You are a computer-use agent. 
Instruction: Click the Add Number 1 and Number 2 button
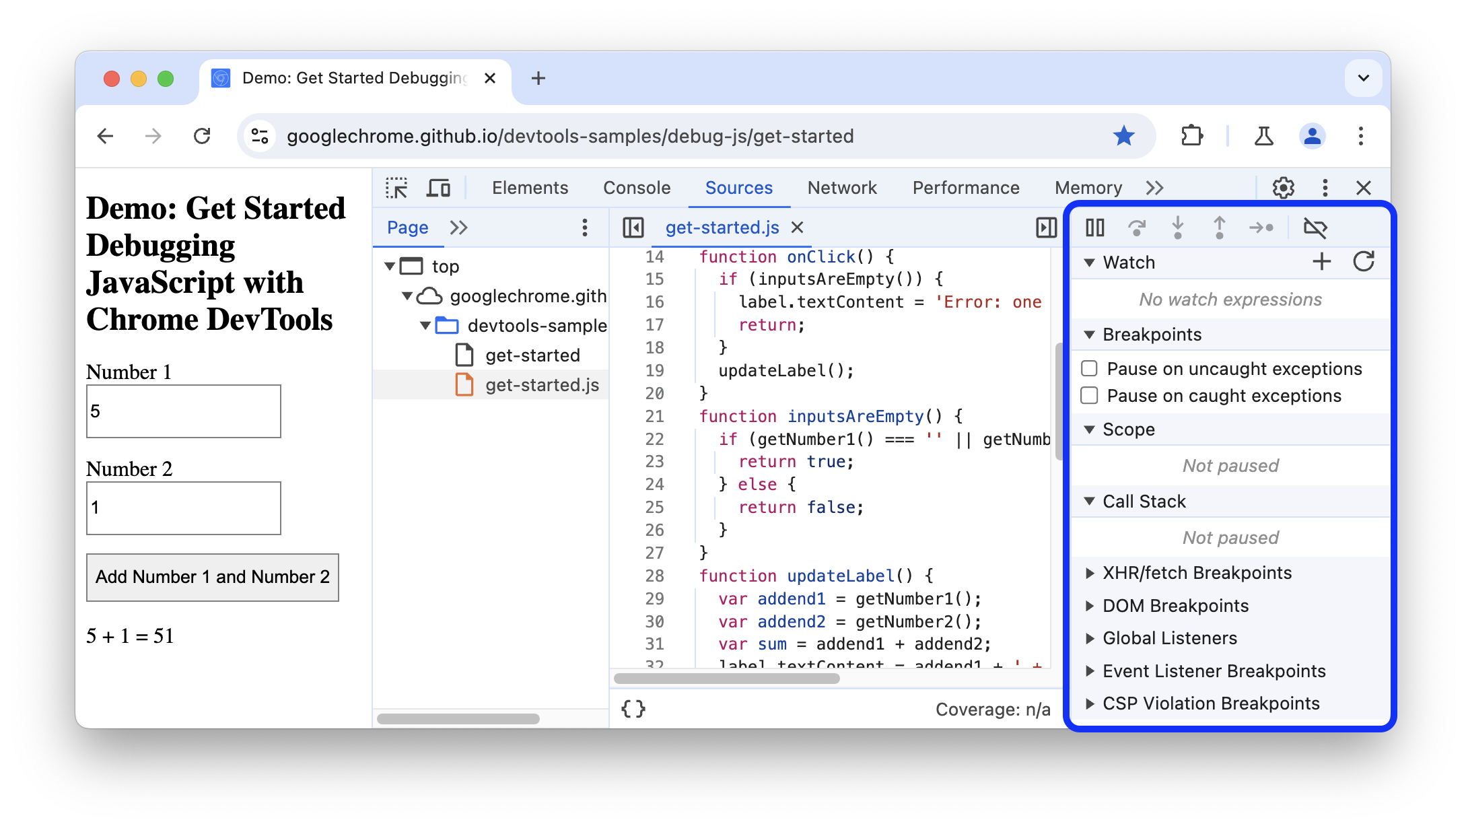[213, 577]
